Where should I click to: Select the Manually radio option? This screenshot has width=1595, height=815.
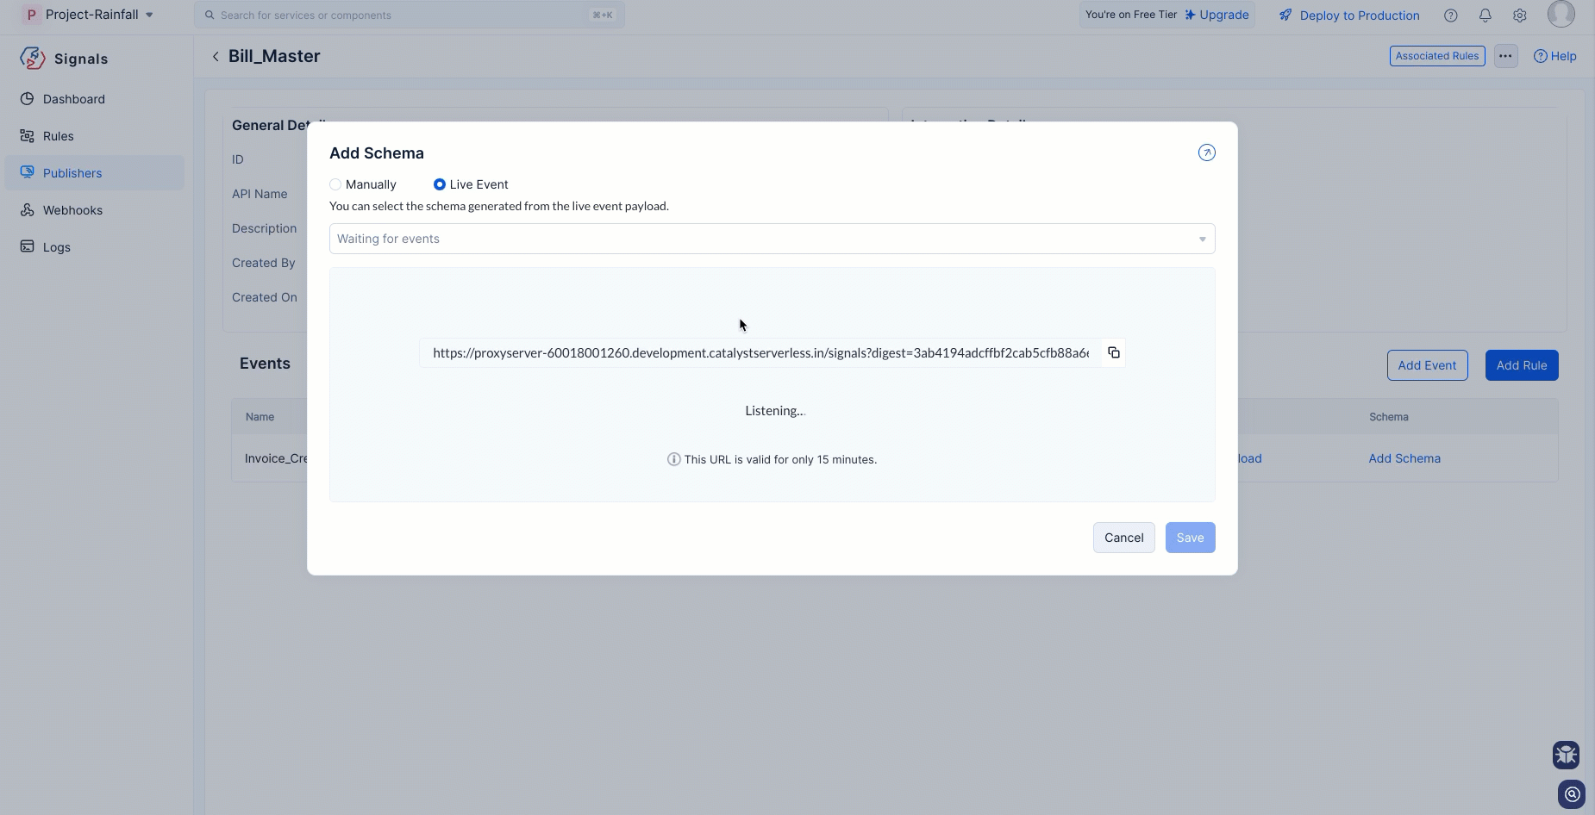pos(335,184)
